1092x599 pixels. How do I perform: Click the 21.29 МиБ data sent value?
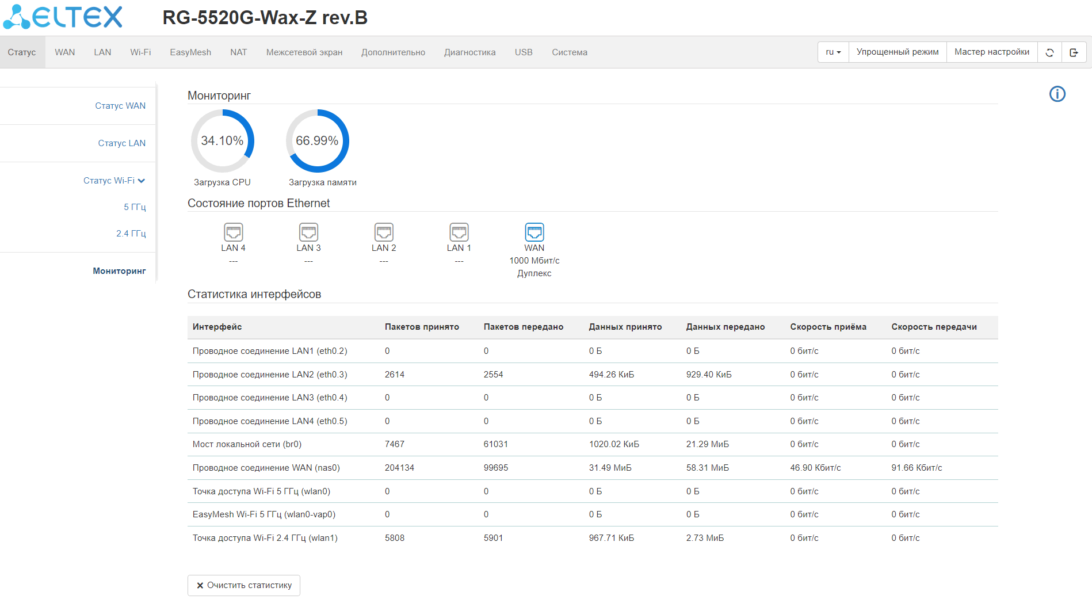click(708, 444)
